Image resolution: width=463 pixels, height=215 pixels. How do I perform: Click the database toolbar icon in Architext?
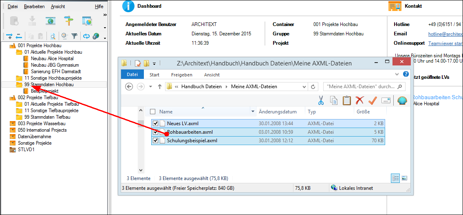click(x=14, y=21)
